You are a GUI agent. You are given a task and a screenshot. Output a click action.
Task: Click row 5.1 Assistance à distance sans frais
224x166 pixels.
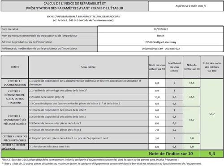pyautogui.click(x=88, y=147)
